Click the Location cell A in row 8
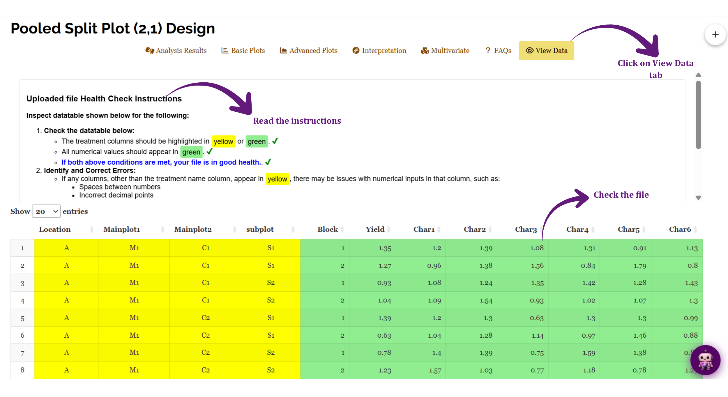 (66, 370)
